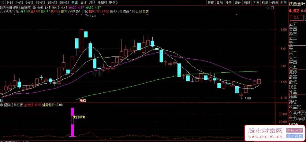Open dropdown beside 陕西金叶(日线 前复权)

pyautogui.click(x=34, y=8)
